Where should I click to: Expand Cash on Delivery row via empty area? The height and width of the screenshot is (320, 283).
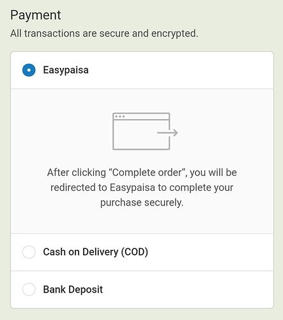tap(210, 252)
